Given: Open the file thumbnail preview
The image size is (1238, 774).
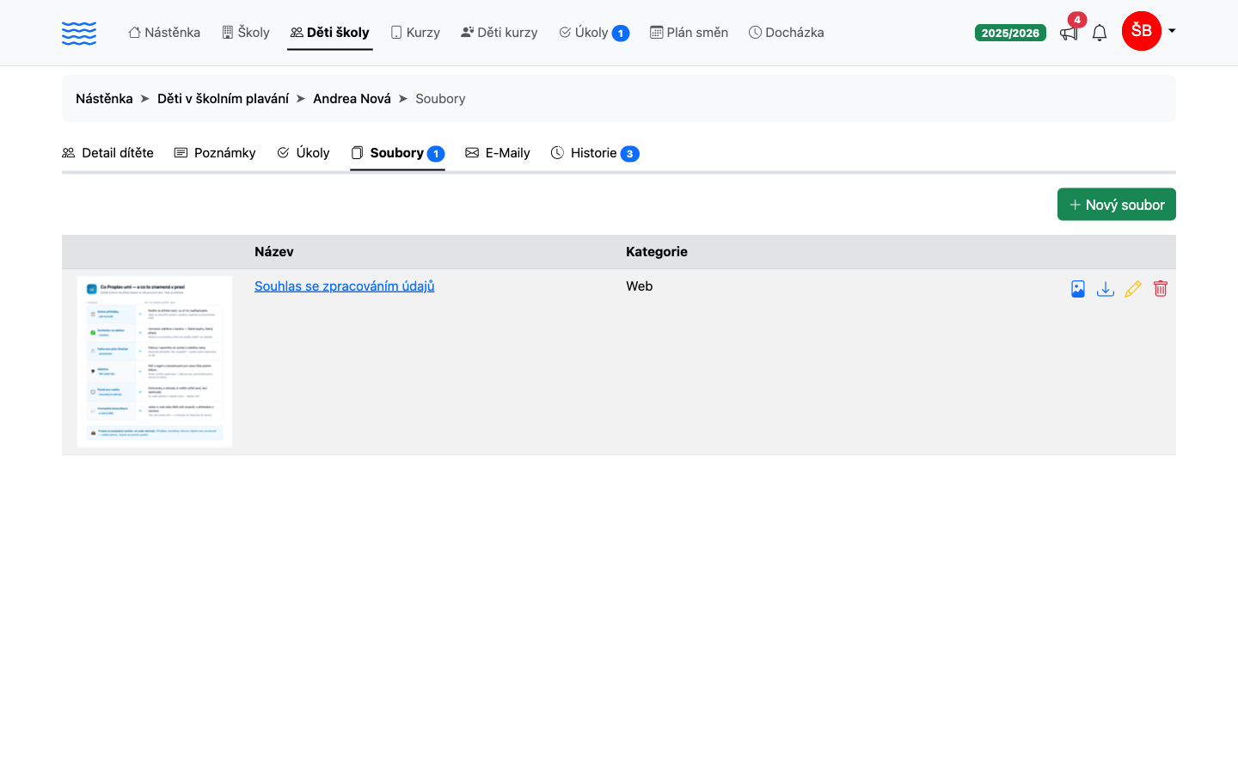Looking at the screenshot, I should click(155, 361).
